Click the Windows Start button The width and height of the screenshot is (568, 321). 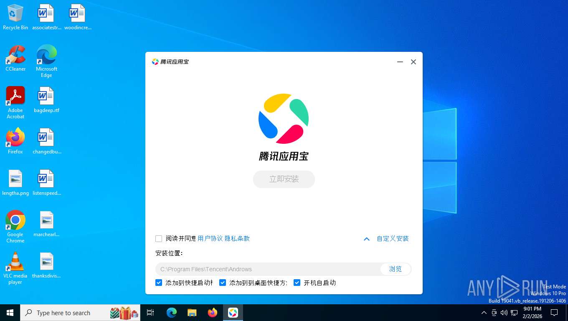pyautogui.click(x=10, y=313)
